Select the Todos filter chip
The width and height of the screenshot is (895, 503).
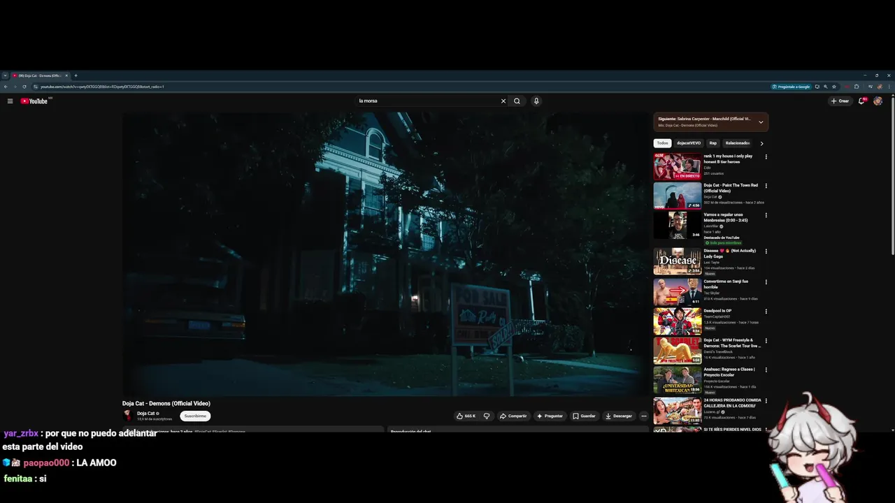coord(662,143)
